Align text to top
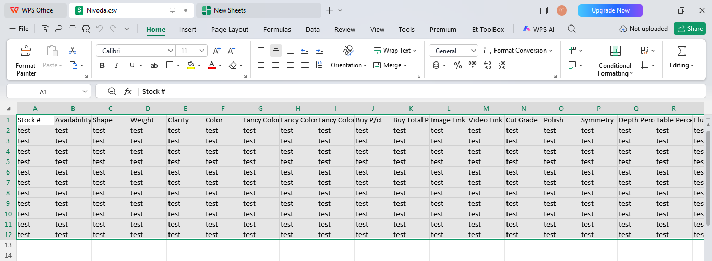712x261 pixels. pyautogui.click(x=261, y=51)
